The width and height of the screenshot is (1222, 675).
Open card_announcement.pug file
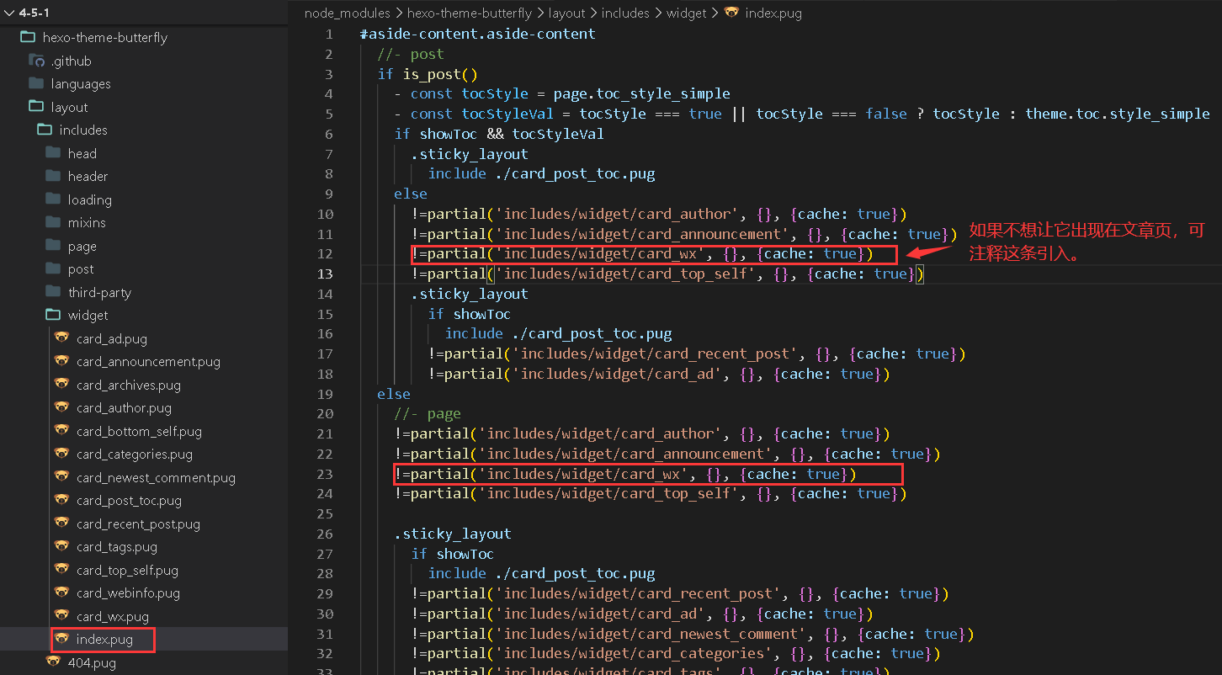click(x=148, y=361)
